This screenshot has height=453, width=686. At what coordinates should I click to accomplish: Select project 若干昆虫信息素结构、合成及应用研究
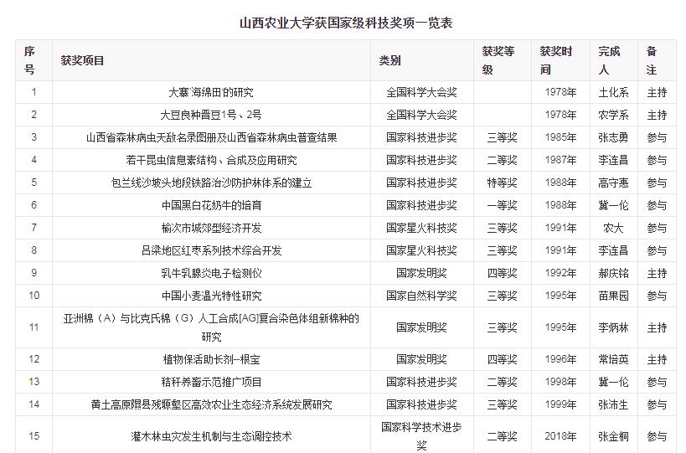211,161
